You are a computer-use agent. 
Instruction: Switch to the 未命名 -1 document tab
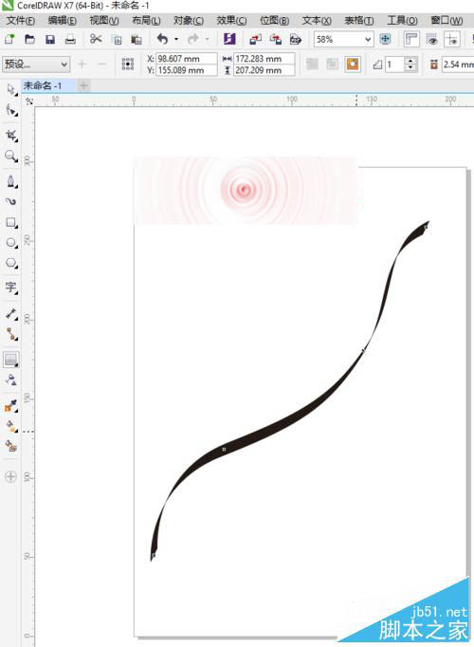coord(47,85)
